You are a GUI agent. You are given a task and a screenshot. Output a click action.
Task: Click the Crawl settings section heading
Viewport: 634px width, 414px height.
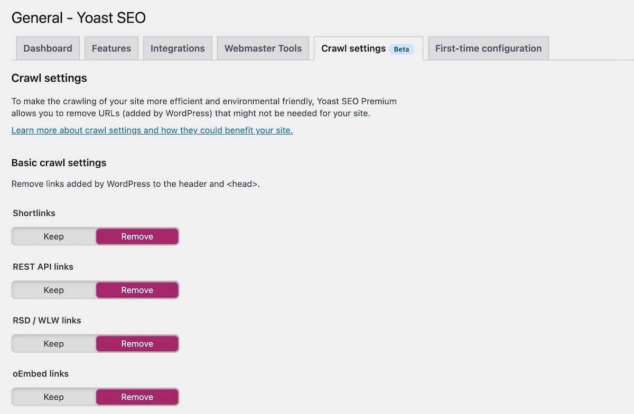point(49,78)
